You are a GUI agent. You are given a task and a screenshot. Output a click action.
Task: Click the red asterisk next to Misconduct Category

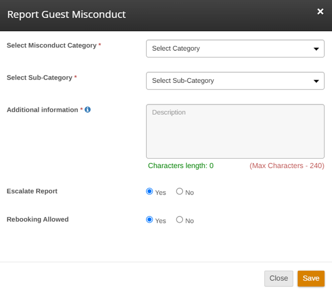tap(99, 44)
